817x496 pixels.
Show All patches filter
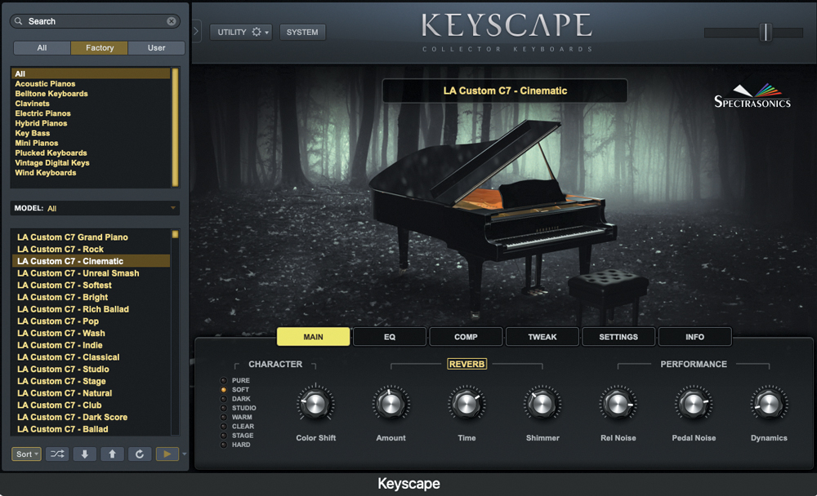[x=42, y=48]
